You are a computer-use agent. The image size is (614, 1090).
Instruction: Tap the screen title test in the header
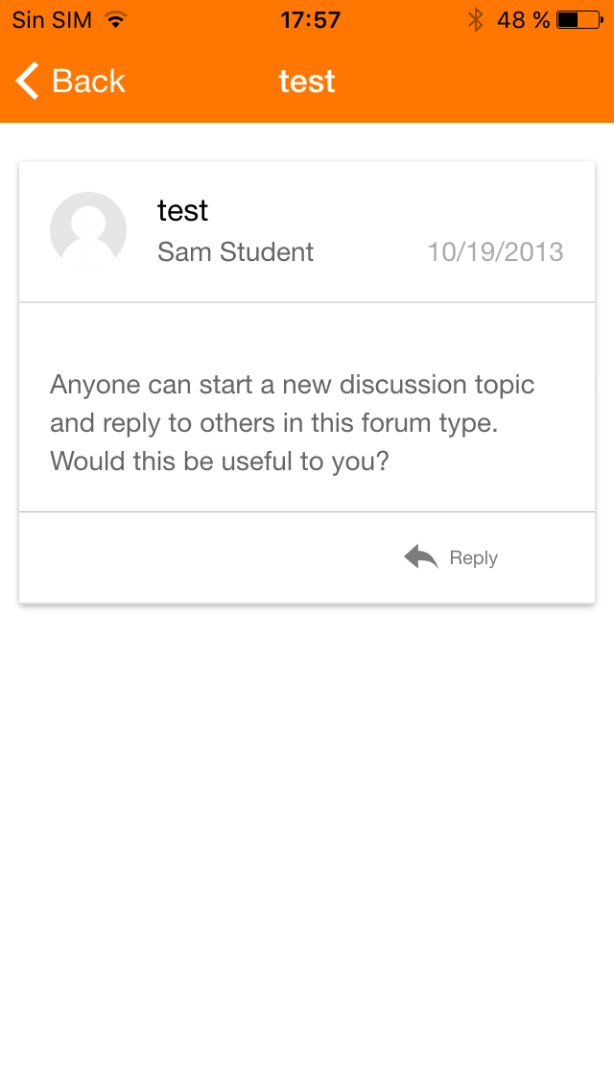(x=306, y=81)
